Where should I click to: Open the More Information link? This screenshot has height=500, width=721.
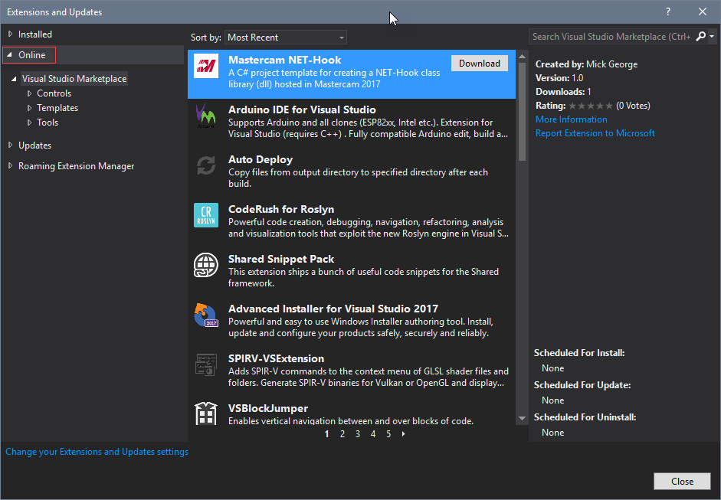[571, 119]
